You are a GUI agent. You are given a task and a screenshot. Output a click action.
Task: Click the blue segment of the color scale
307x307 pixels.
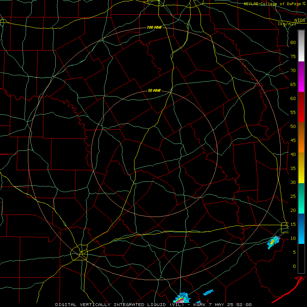tap(301, 229)
